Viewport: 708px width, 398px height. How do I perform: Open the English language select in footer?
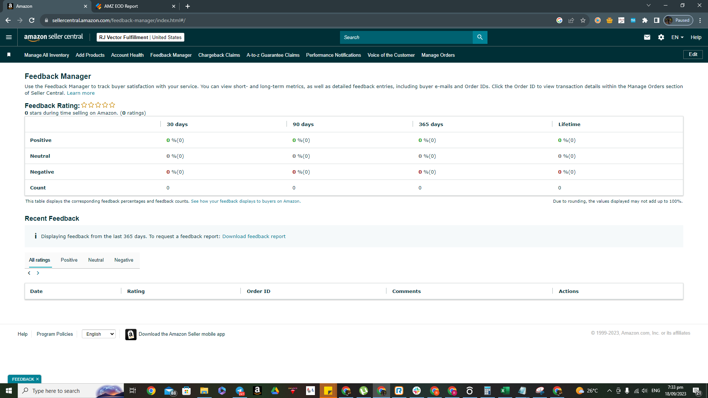99,334
